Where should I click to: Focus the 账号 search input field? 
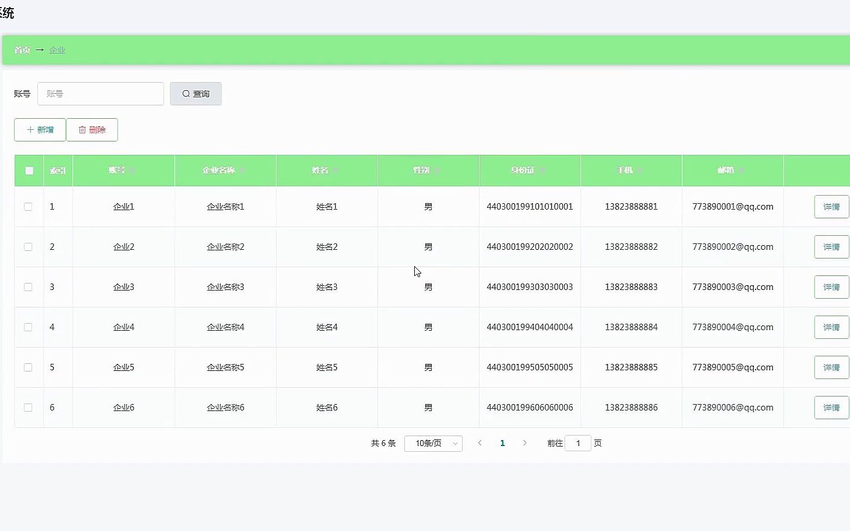tap(100, 94)
